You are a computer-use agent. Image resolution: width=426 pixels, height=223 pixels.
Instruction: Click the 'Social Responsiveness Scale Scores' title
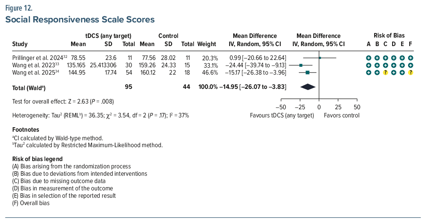[80, 20]
